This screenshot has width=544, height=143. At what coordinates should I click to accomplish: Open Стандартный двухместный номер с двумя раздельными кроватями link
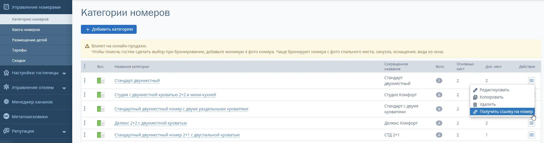coord(181,109)
